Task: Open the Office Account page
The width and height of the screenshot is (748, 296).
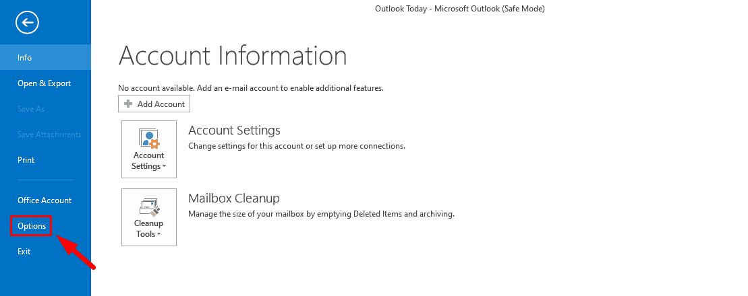Action: [x=45, y=200]
